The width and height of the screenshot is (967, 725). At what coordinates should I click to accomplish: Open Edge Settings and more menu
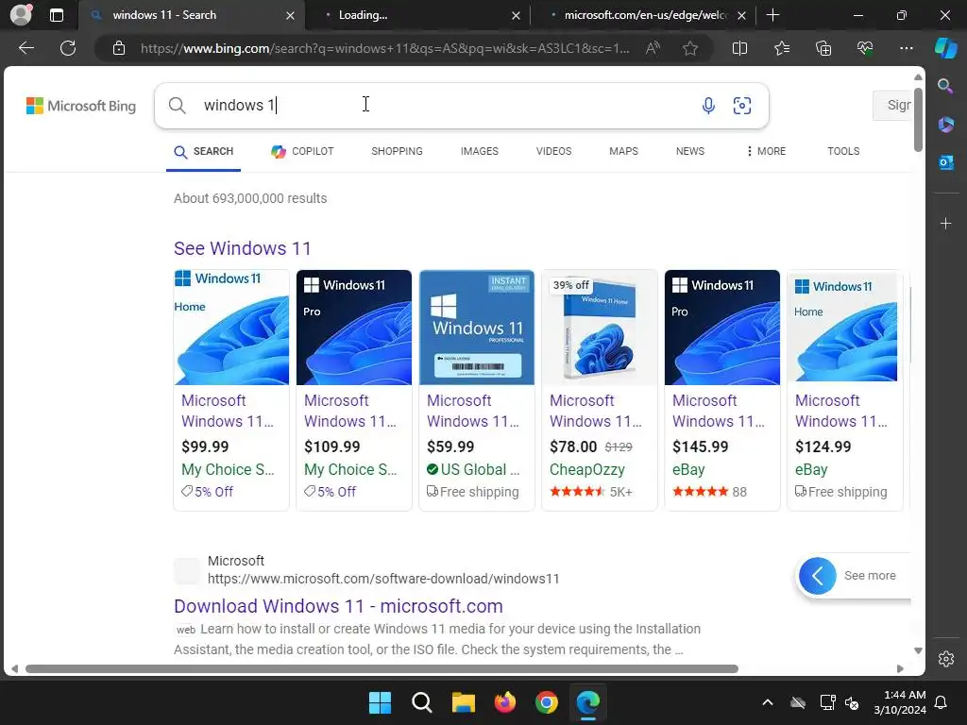[907, 48]
